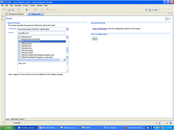Open the Project Explorer icon in left sidebar
The image size is (174, 130).
(3, 20)
